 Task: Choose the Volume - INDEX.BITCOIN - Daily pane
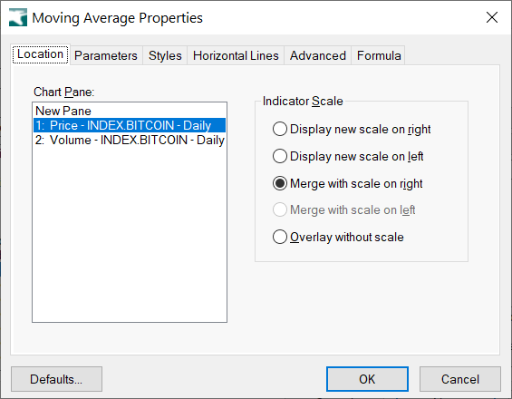[x=130, y=141]
